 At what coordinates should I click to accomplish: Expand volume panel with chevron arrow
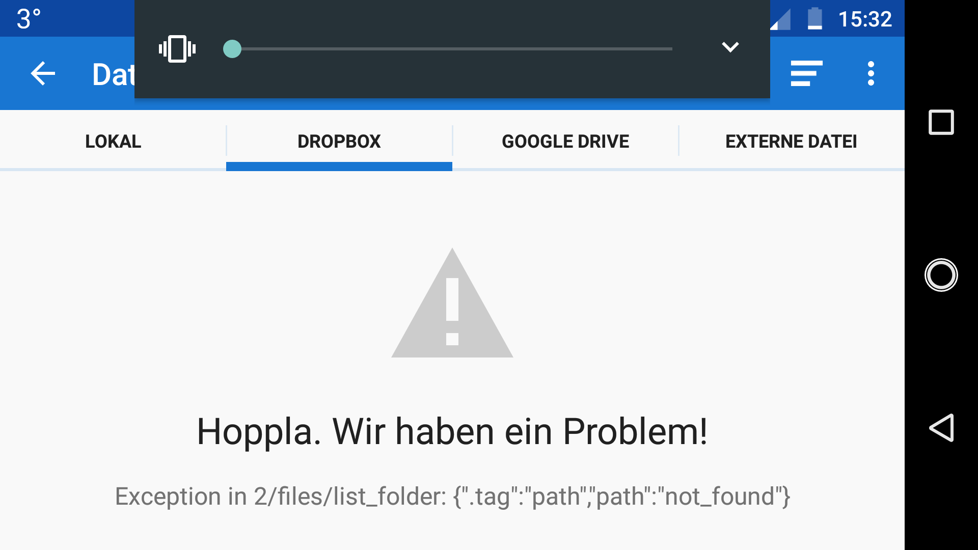pos(730,47)
